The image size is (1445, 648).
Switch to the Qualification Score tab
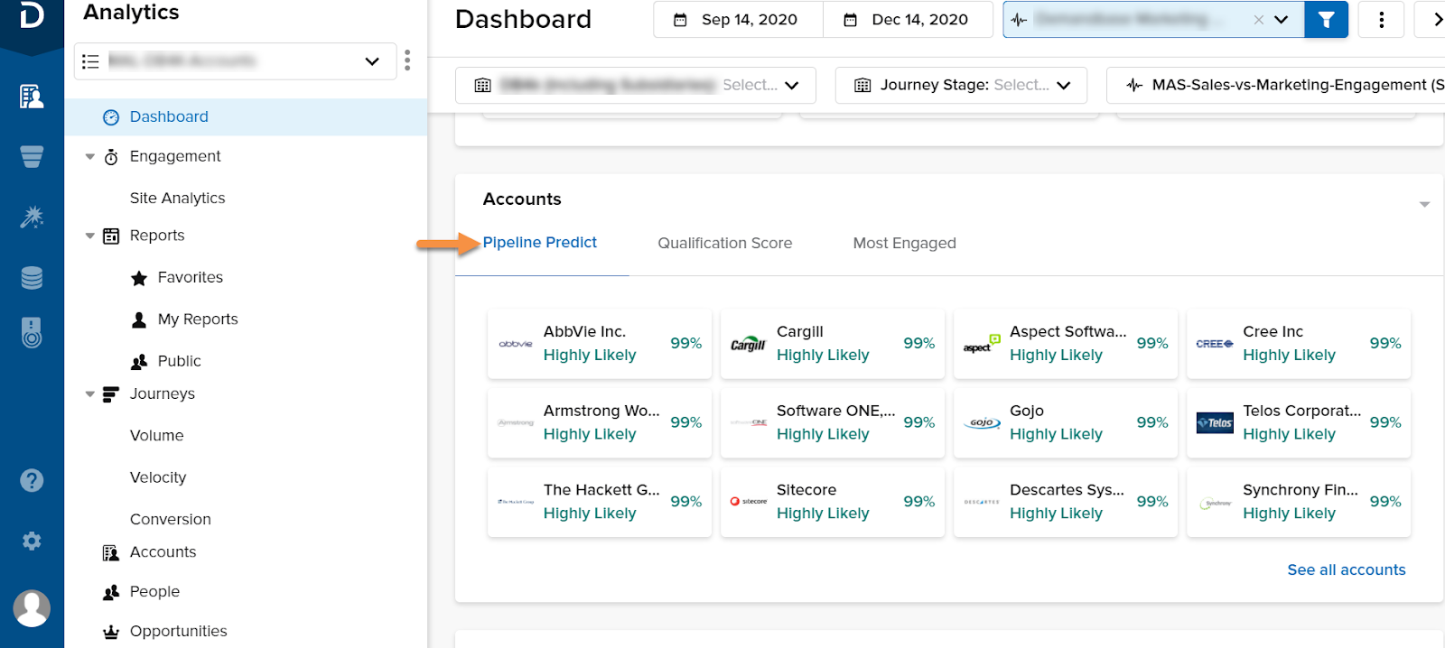[x=725, y=244]
